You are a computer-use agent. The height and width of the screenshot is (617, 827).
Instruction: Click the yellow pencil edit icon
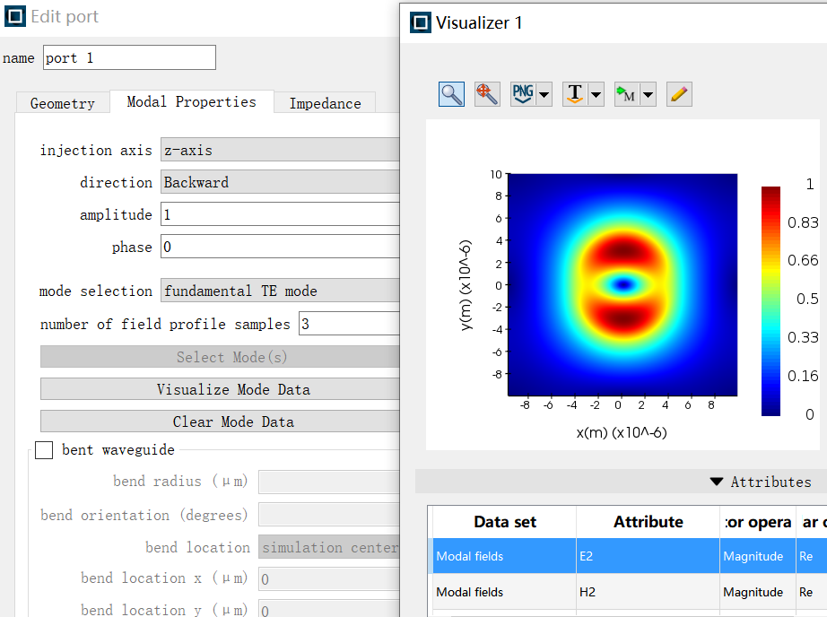click(x=679, y=94)
